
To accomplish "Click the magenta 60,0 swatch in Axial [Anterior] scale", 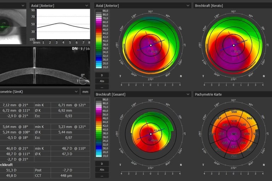I will click(x=99, y=22).
